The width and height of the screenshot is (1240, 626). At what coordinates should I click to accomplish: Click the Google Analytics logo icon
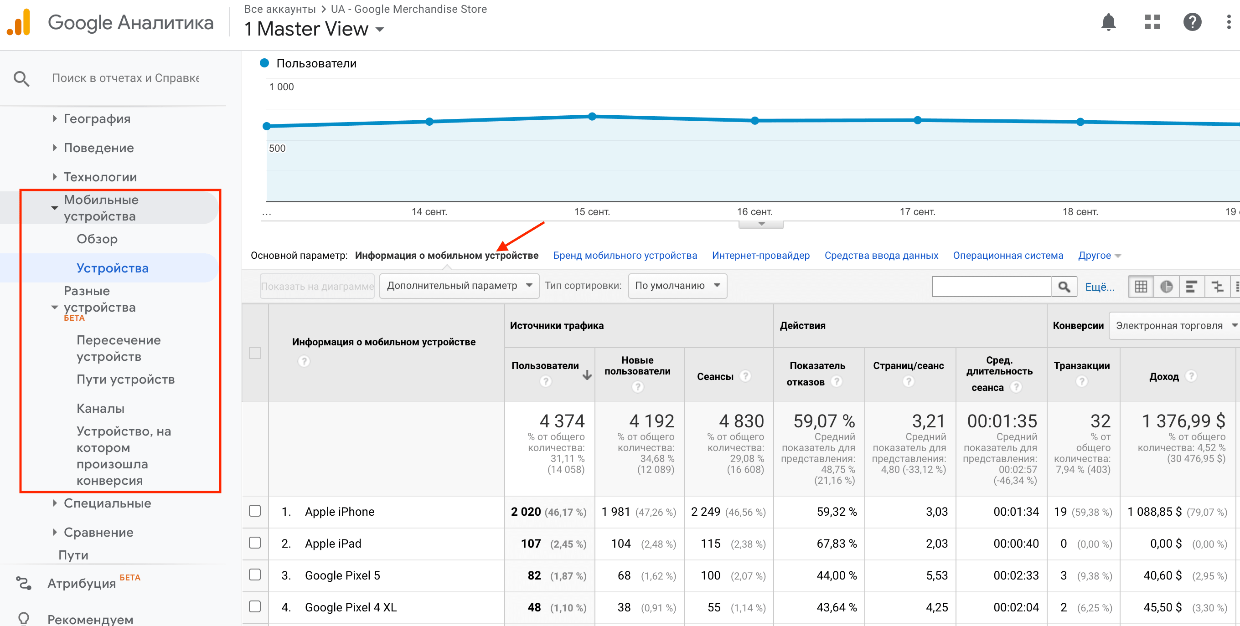click(19, 22)
